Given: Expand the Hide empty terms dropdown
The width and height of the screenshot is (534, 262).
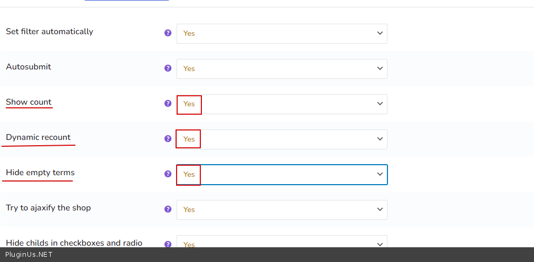Looking at the screenshot, I should 281,174.
